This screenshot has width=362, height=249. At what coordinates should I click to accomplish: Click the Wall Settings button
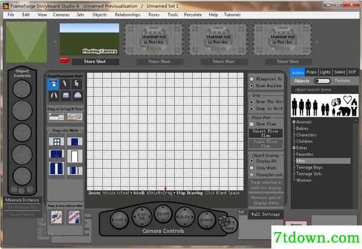click(265, 215)
